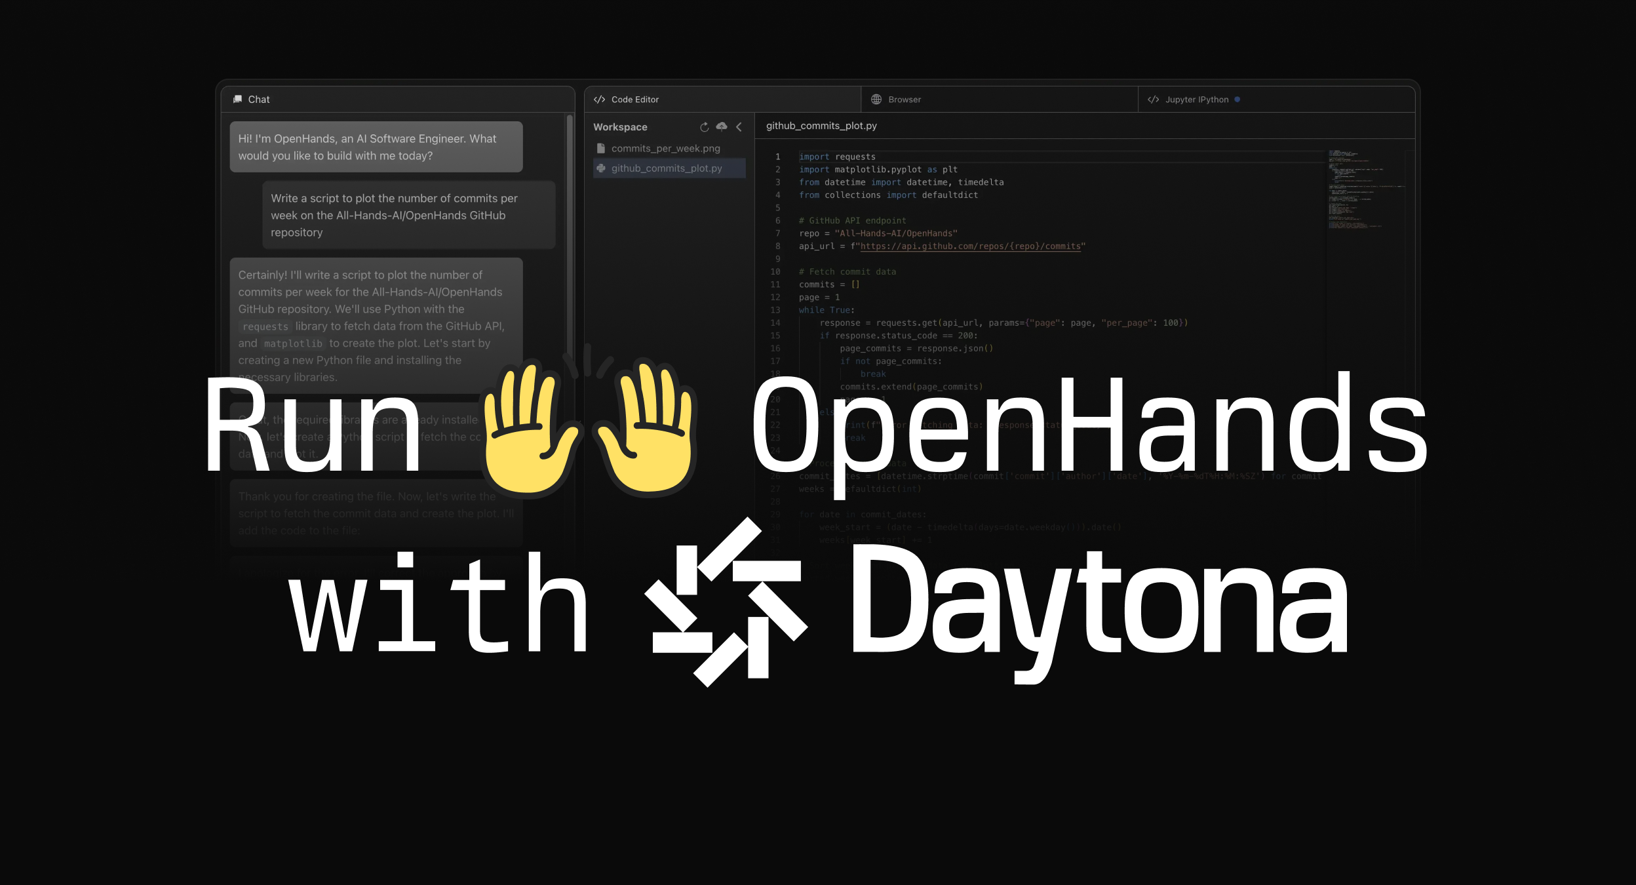
Task: Click the github_commits_plot.py editor file title
Action: click(x=821, y=126)
